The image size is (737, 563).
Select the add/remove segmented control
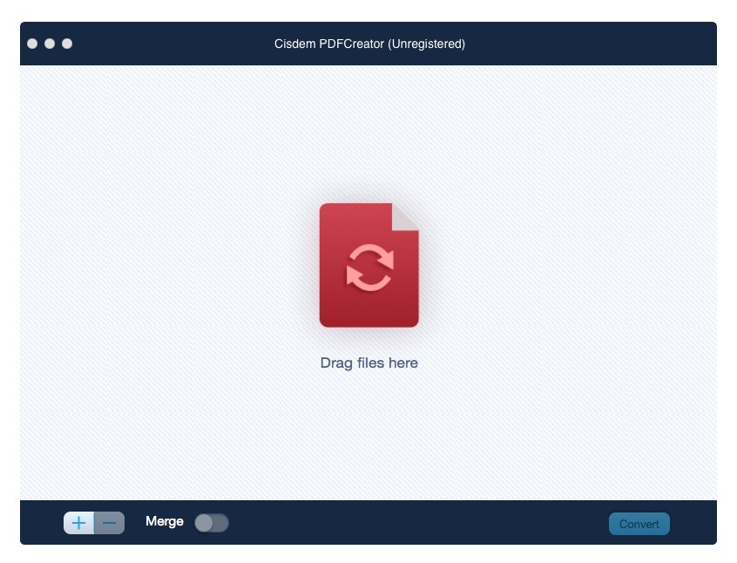[x=92, y=521]
